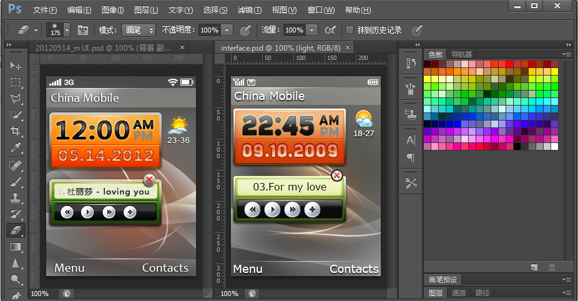Open Swatches panel flyout menu
Viewport: 578px width, 301px height.
point(567,54)
